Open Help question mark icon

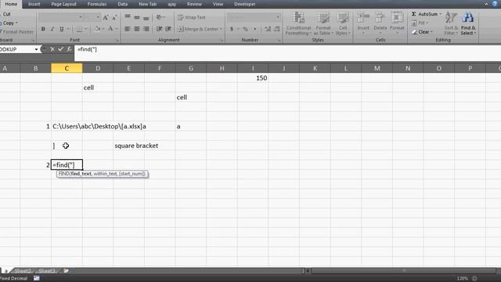pos(495,4)
